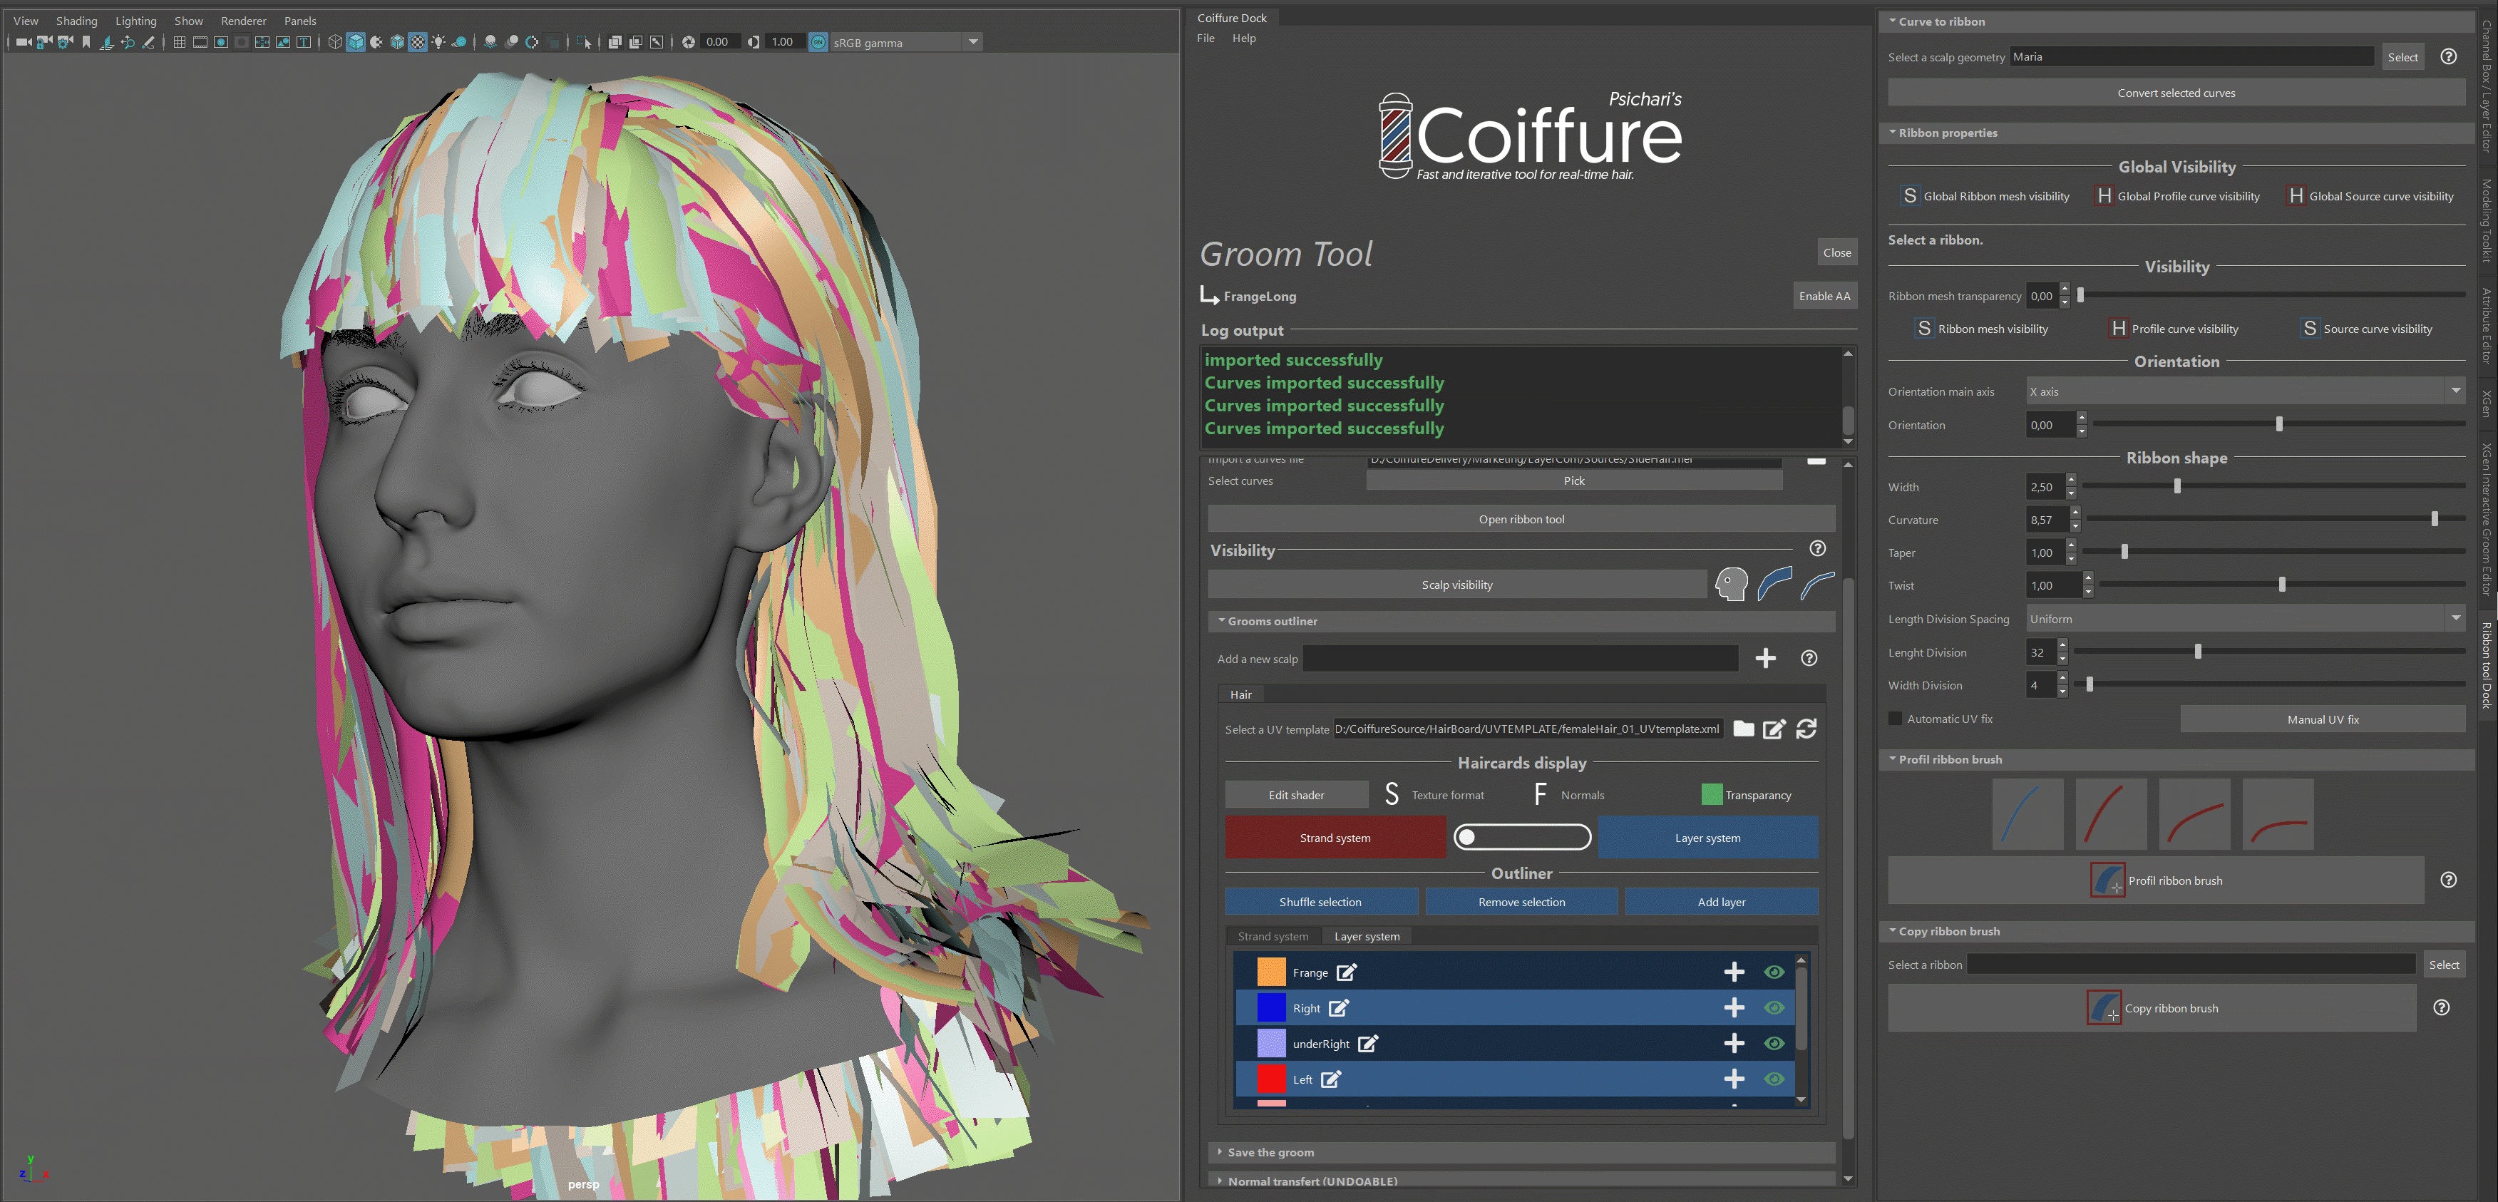Viewport: 2498px width, 1202px height.
Task: Flip the Strand/Layer system toggle switch
Action: click(1521, 837)
